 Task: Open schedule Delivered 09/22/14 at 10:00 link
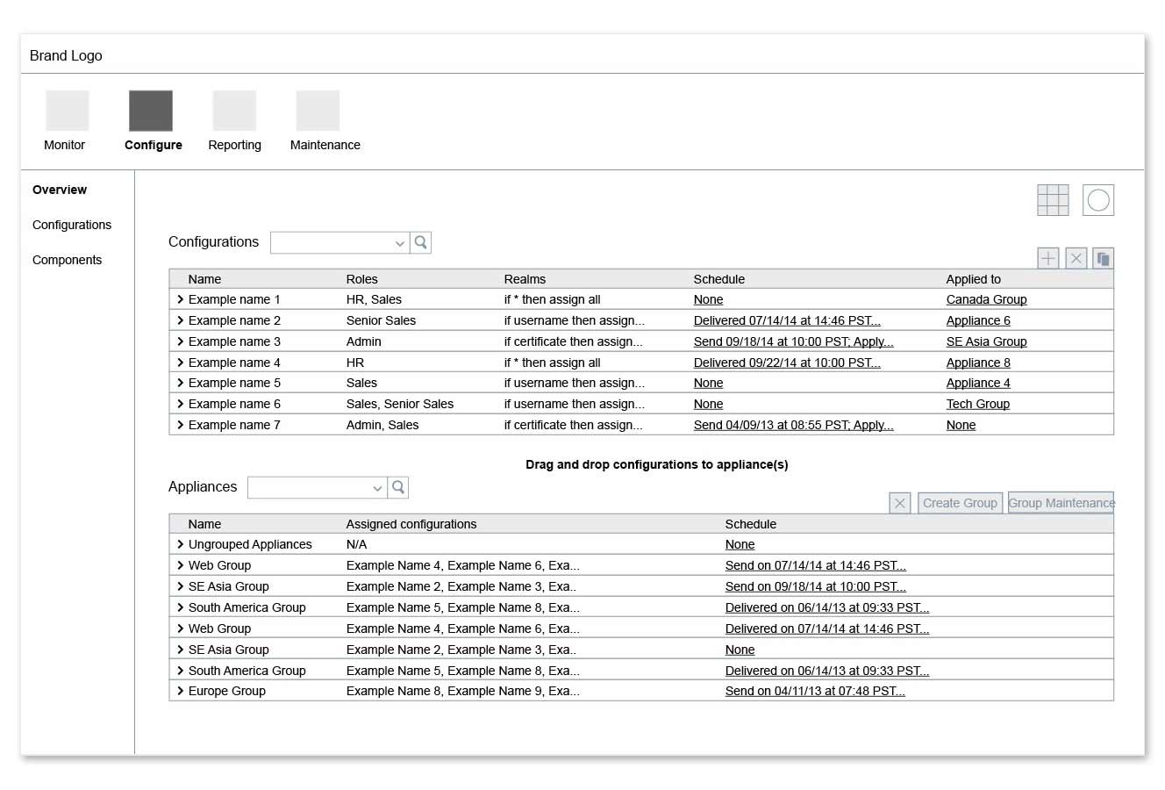point(787,363)
